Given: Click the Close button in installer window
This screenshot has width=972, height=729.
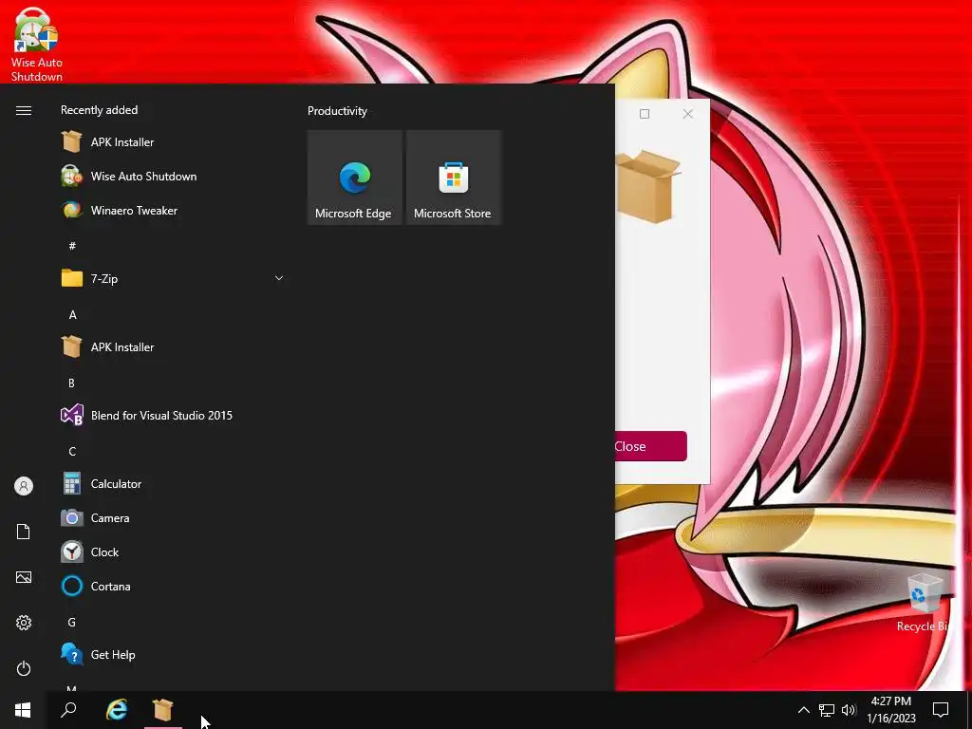Looking at the screenshot, I should [651, 446].
